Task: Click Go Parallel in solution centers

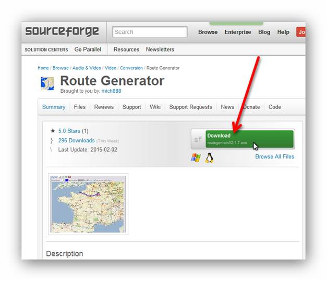Action: (88, 50)
